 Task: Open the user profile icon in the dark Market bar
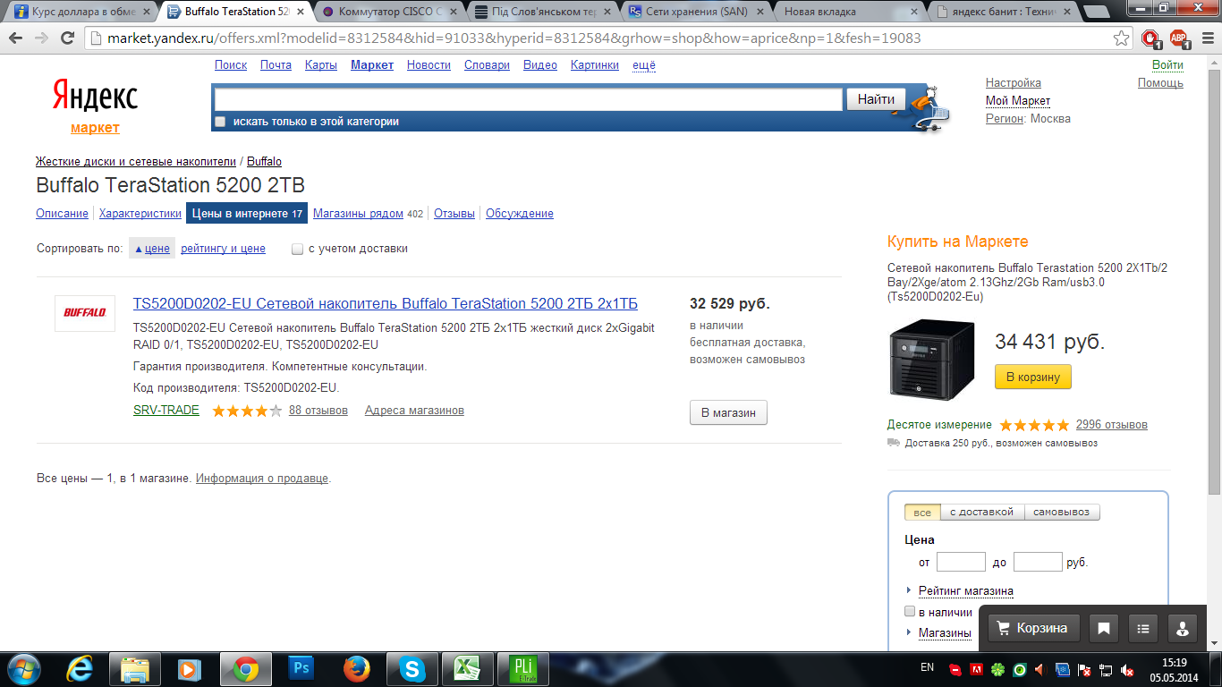coord(1183,628)
